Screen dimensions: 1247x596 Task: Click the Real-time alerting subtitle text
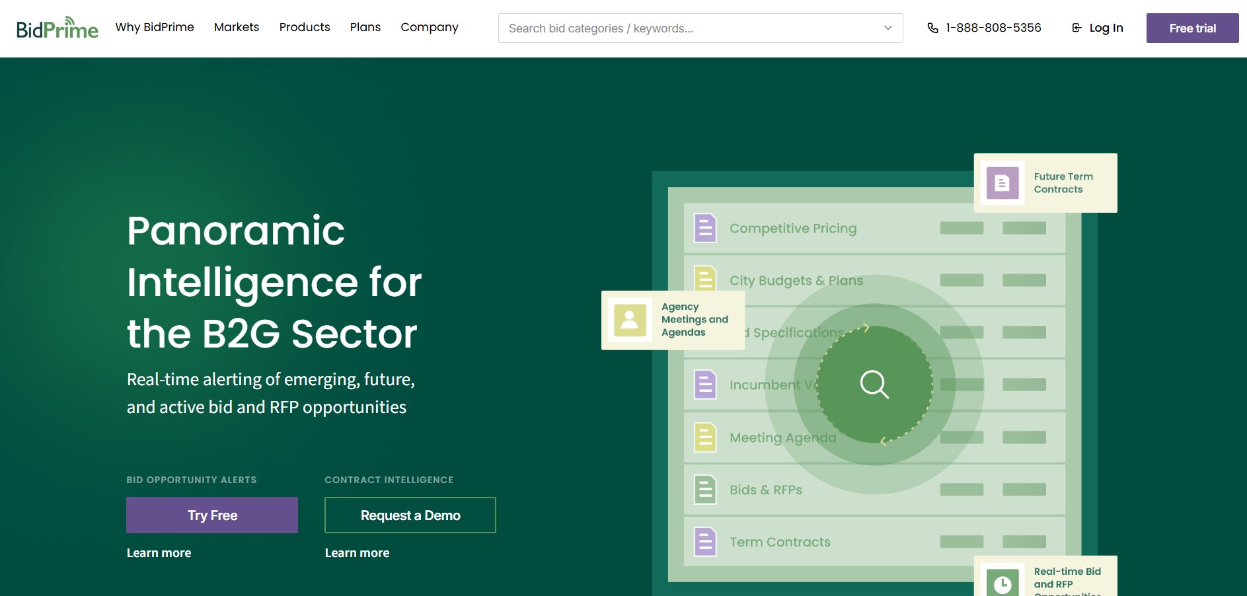[x=271, y=393]
